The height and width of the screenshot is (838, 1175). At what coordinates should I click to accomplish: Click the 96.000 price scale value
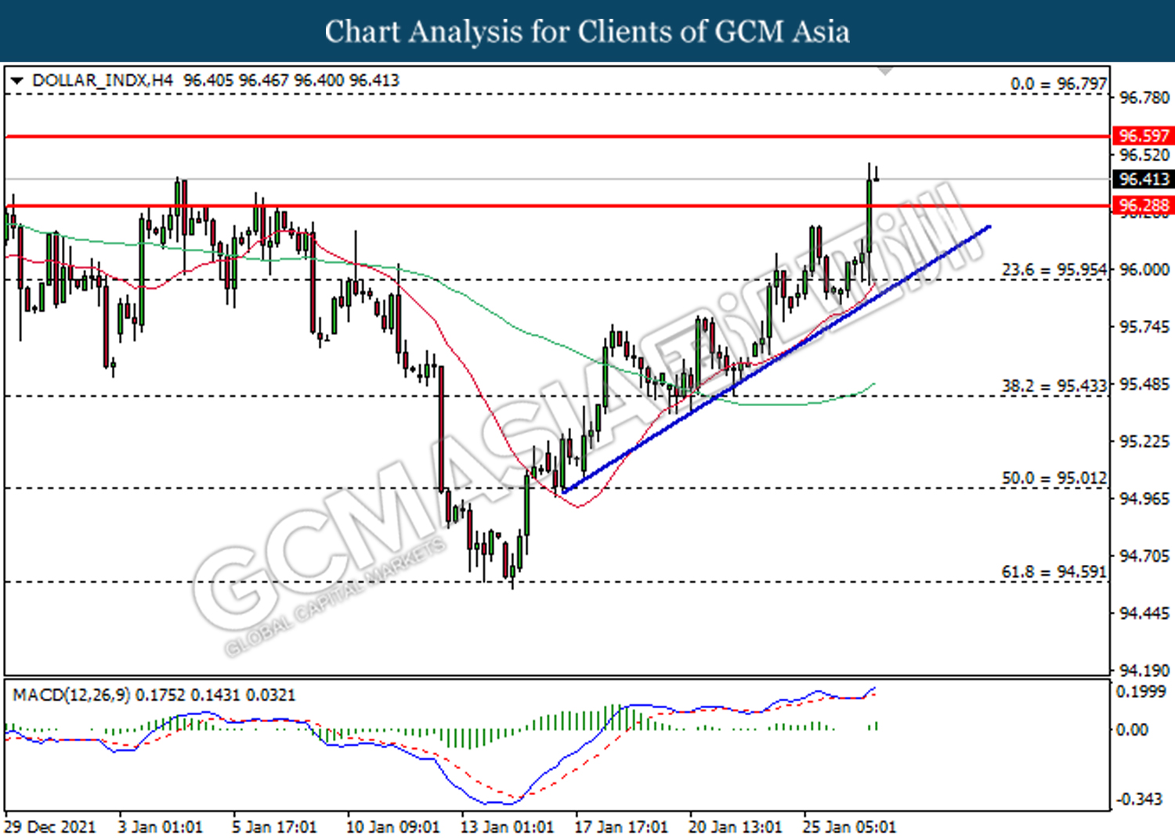(x=1144, y=269)
